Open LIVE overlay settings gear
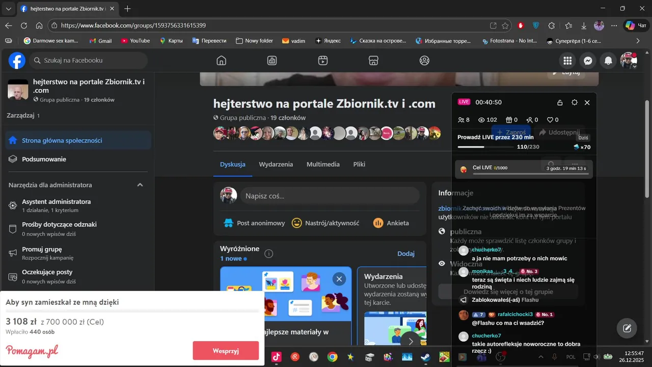 coord(575,102)
